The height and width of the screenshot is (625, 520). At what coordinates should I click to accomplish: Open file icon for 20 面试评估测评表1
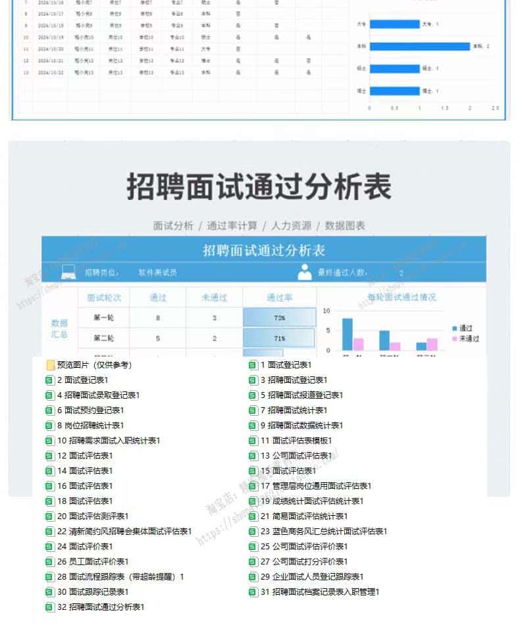click(x=49, y=516)
